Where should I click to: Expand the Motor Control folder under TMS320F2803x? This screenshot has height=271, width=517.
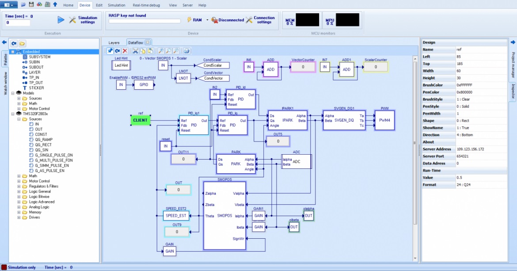pyautogui.click(x=19, y=181)
